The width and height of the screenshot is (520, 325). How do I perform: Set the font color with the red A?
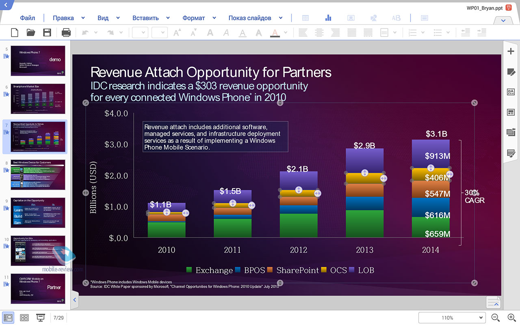tap(275, 33)
